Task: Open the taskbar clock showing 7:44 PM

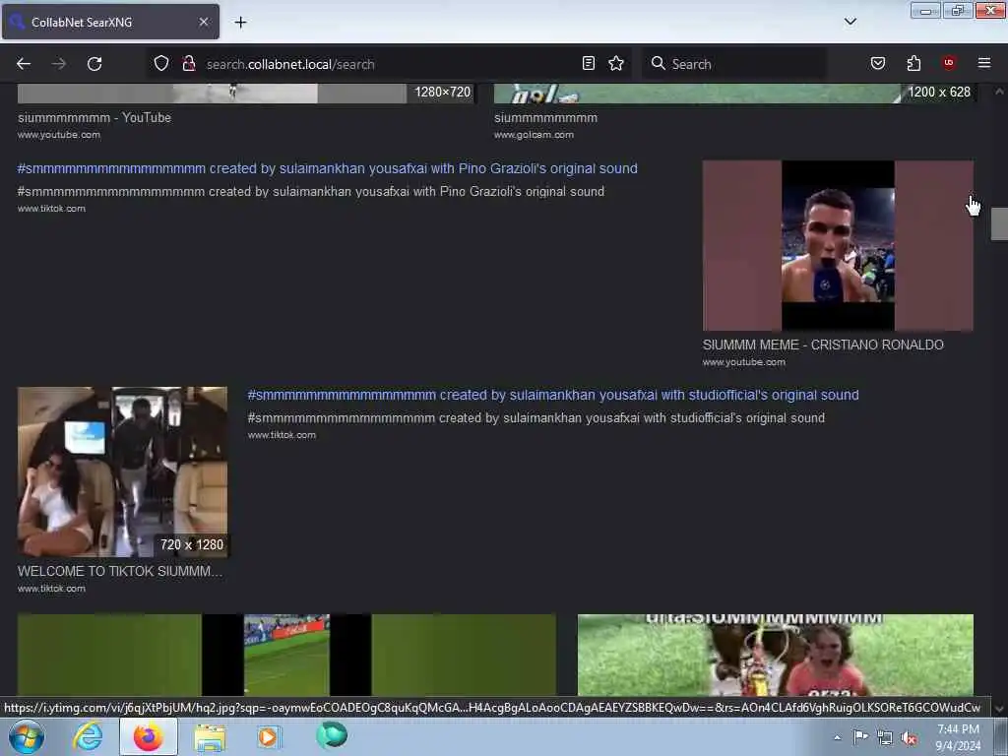Action: click(x=958, y=737)
